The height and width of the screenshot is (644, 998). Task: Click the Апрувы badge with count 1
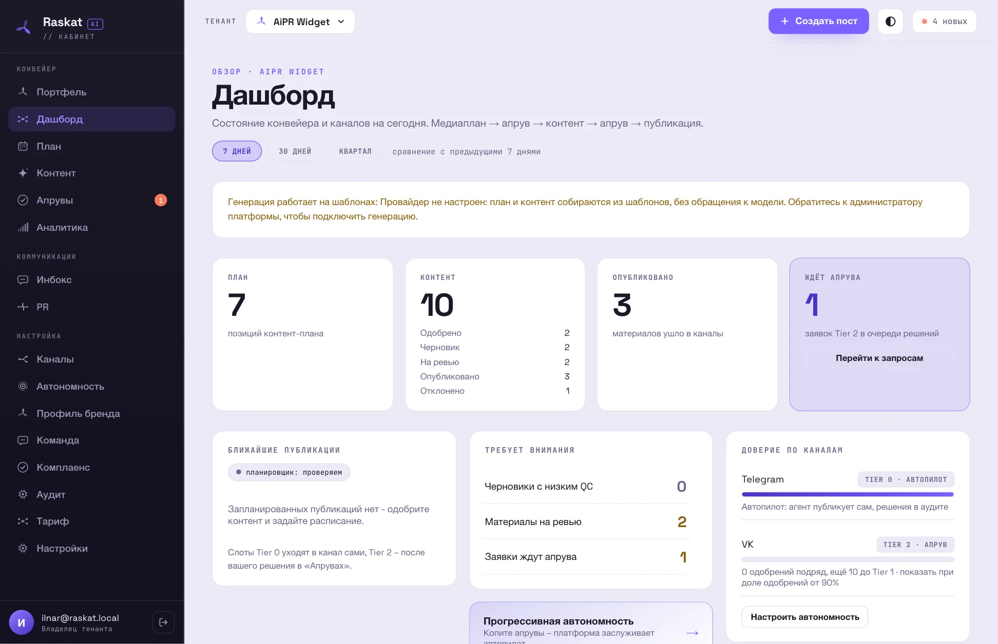coord(161,200)
